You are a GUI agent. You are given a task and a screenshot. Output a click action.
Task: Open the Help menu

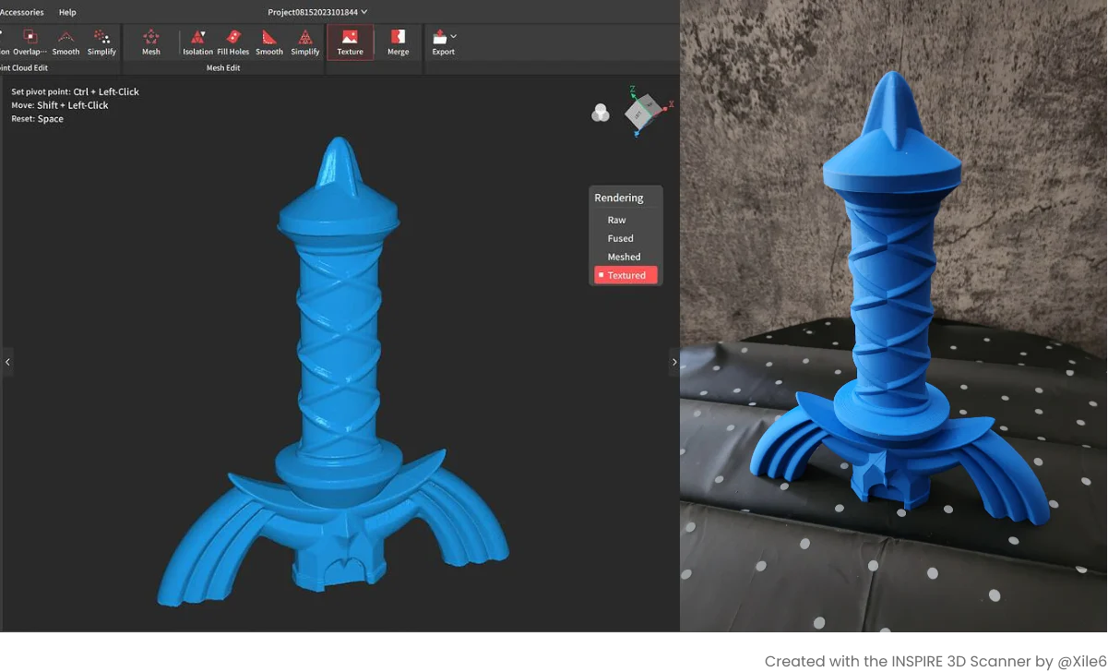(67, 12)
